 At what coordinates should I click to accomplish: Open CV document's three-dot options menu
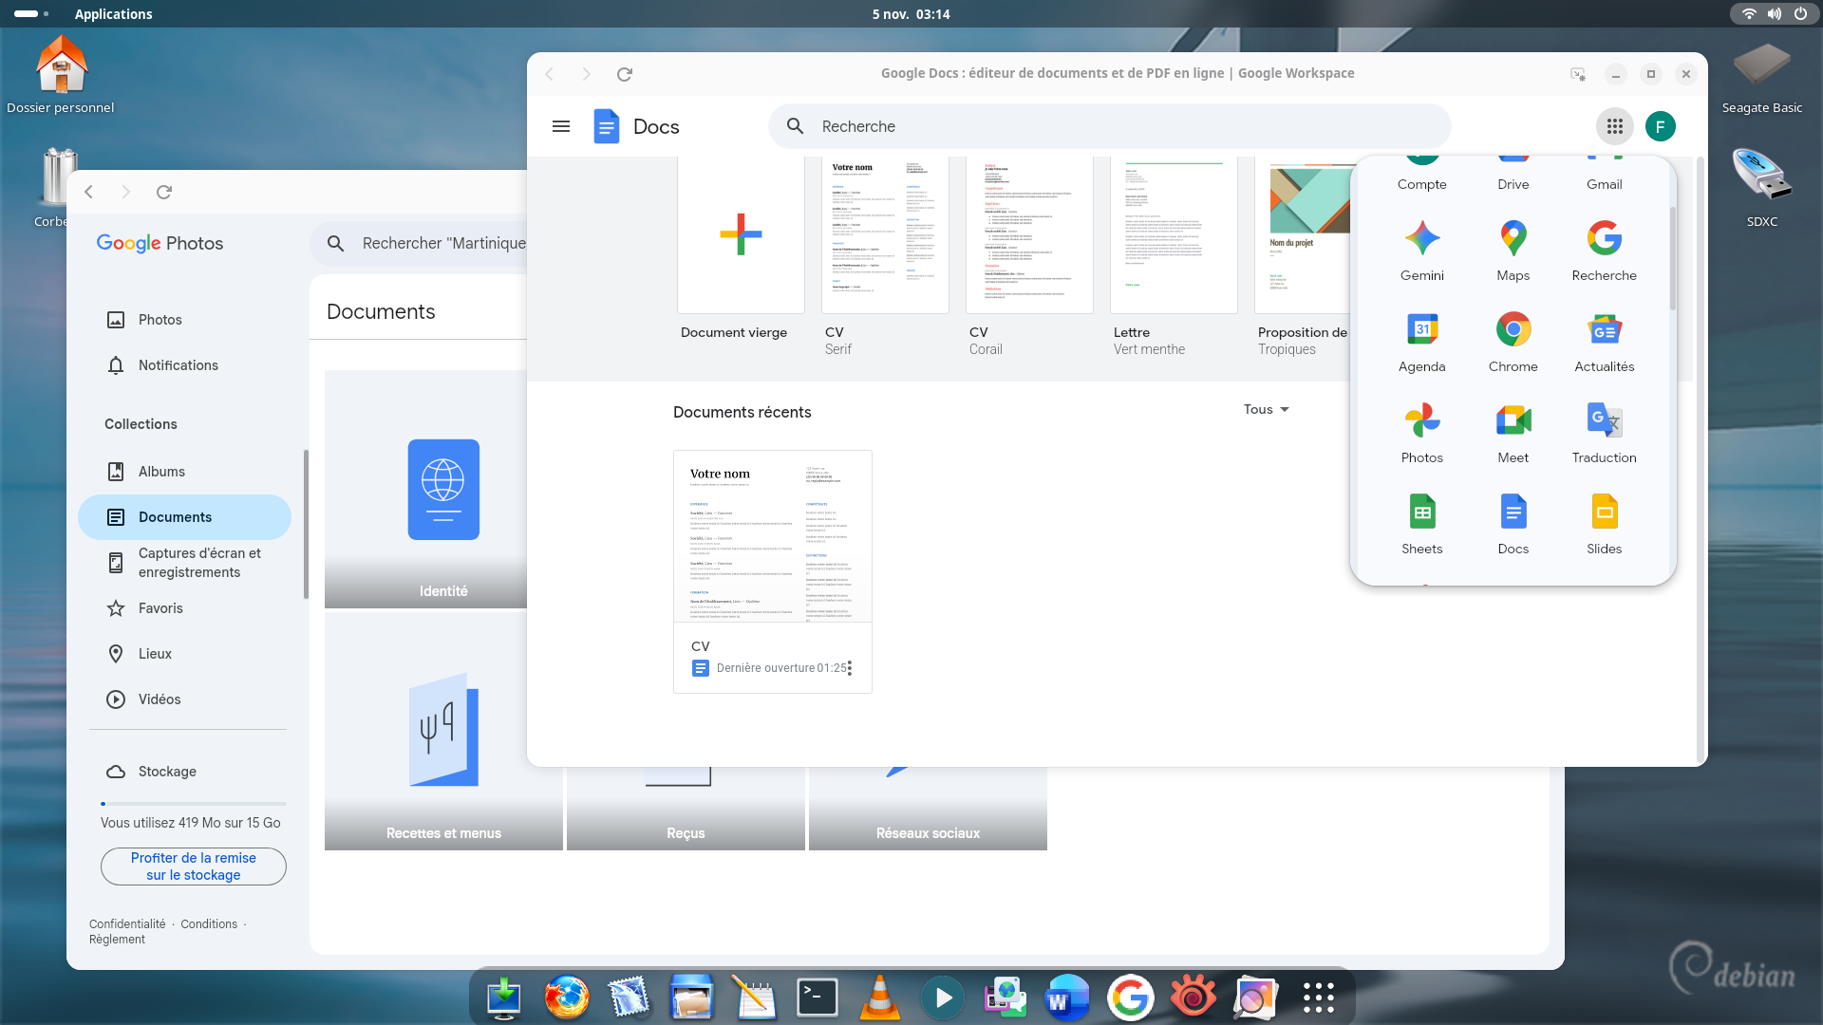(850, 668)
